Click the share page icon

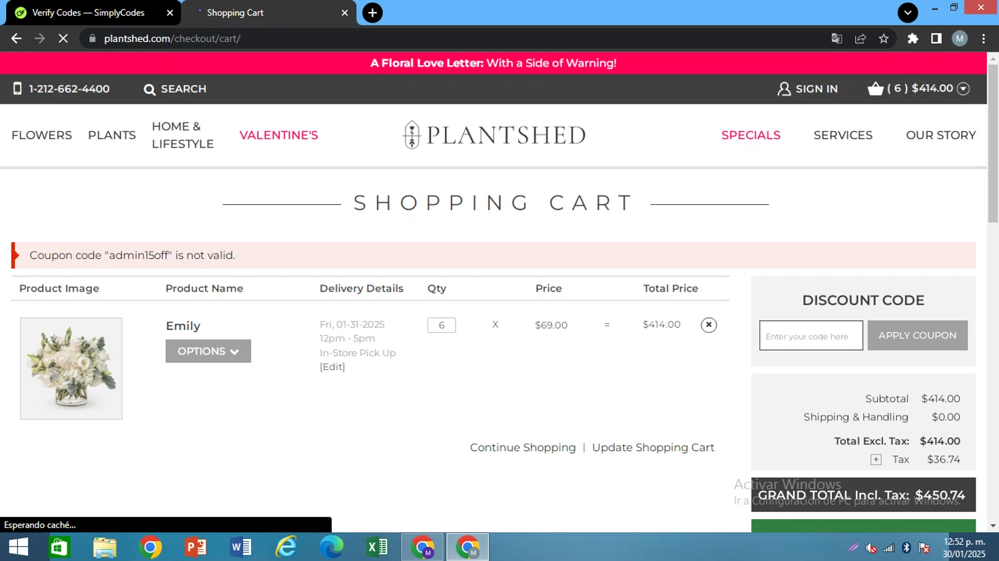coord(860,39)
